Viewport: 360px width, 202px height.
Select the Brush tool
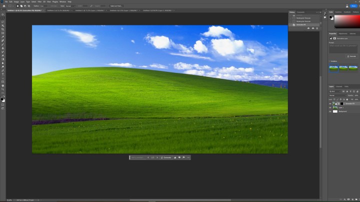pos(3,44)
